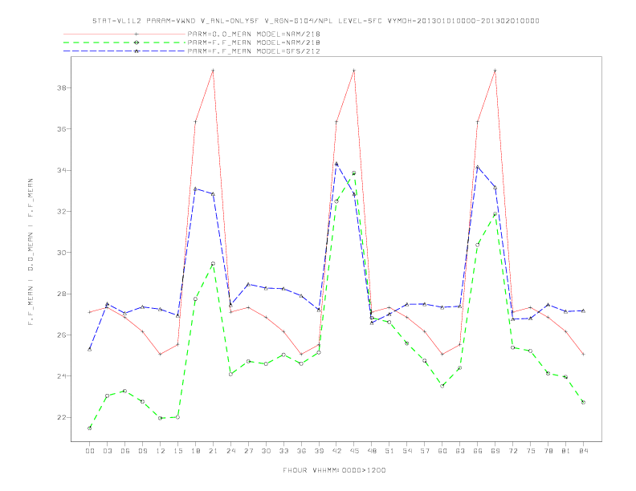This screenshot has height=491, width=636.
Task: Select legend entry PARM=O.O_MEAN MODEL=NAM/218
Action: [x=254, y=34]
